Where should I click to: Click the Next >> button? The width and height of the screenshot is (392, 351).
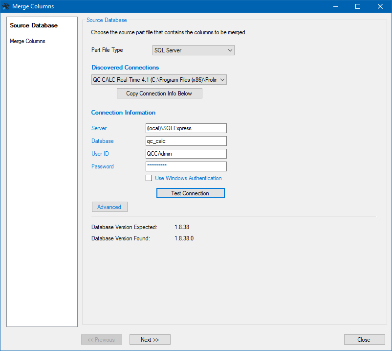[150, 339]
